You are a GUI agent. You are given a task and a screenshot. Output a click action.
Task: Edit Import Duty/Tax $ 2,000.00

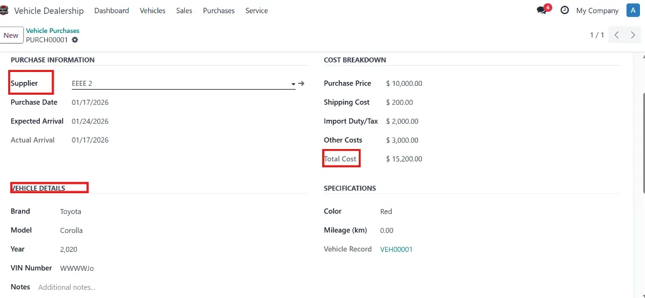(402, 121)
